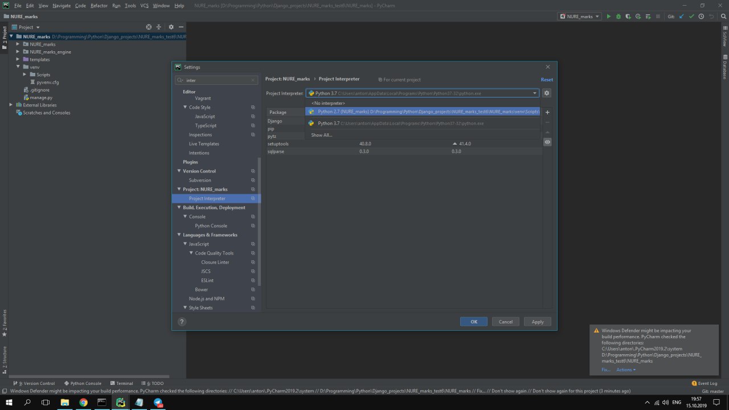
Task: Choose Python 2.7 (NURE_marks) venv interpreter
Action: (423, 112)
